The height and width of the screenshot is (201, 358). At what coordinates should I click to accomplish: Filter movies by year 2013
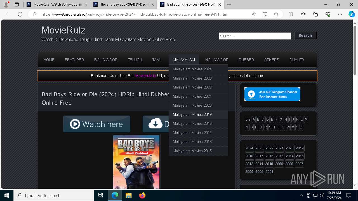point(299,156)
